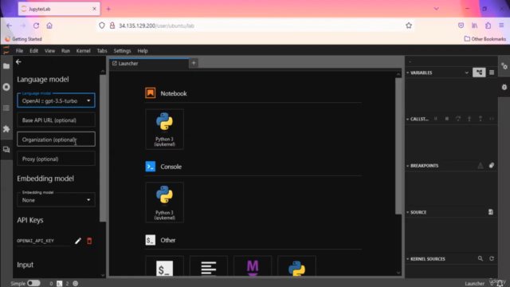Bookmark this page with the star icon
The width and height of the screenshot is (510, 287).
(409, 26)
